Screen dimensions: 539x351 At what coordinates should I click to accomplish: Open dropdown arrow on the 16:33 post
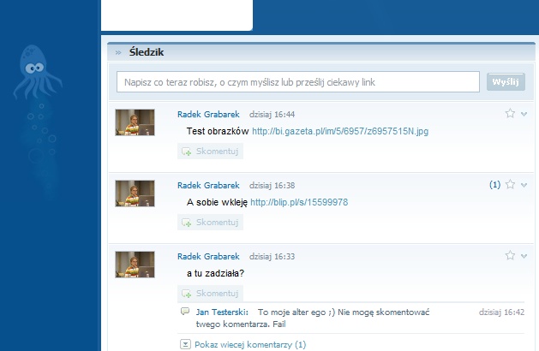pyautogui.click(x=524, y=256)
